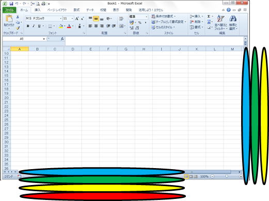Viewport: 269px width, 201px height.
Task: Click the Redo icon in the quick access toolbar
Action: click(x=24, y=4)
